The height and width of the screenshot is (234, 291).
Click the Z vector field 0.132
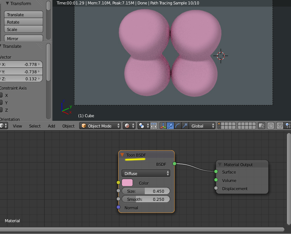click(x=21, y=79)
